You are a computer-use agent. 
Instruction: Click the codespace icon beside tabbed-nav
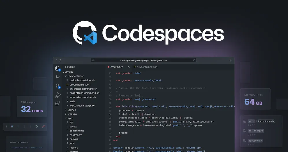[244, 141]
